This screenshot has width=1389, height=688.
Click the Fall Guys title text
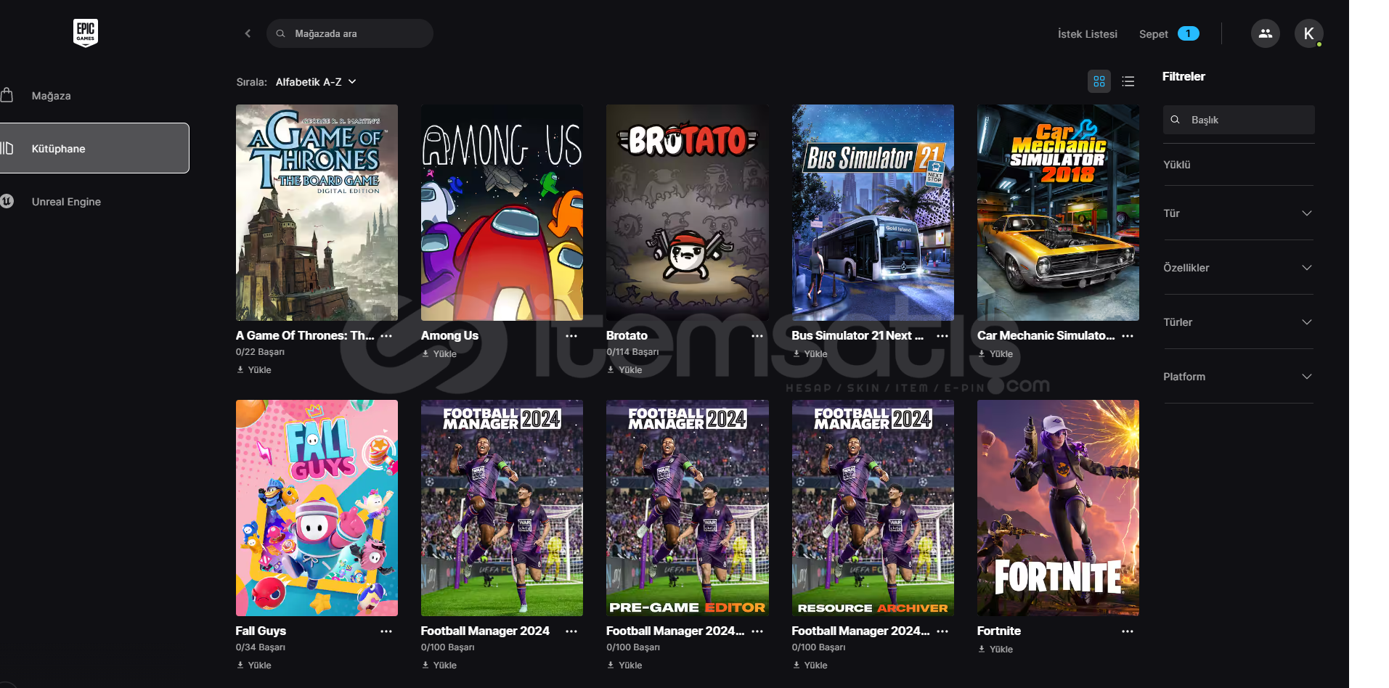coord(261,631)
